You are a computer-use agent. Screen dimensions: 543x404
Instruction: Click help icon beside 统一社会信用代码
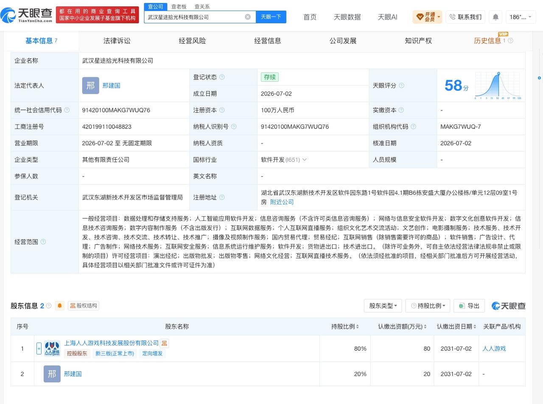(67, 110)
